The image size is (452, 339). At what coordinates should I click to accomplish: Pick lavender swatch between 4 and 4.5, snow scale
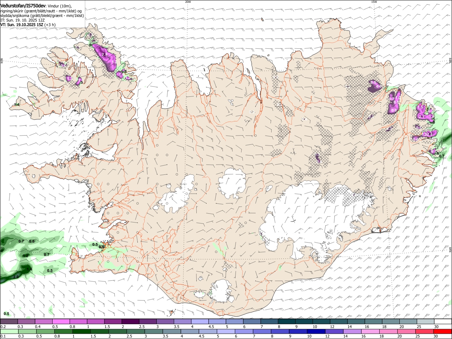[x=200, y=322]
